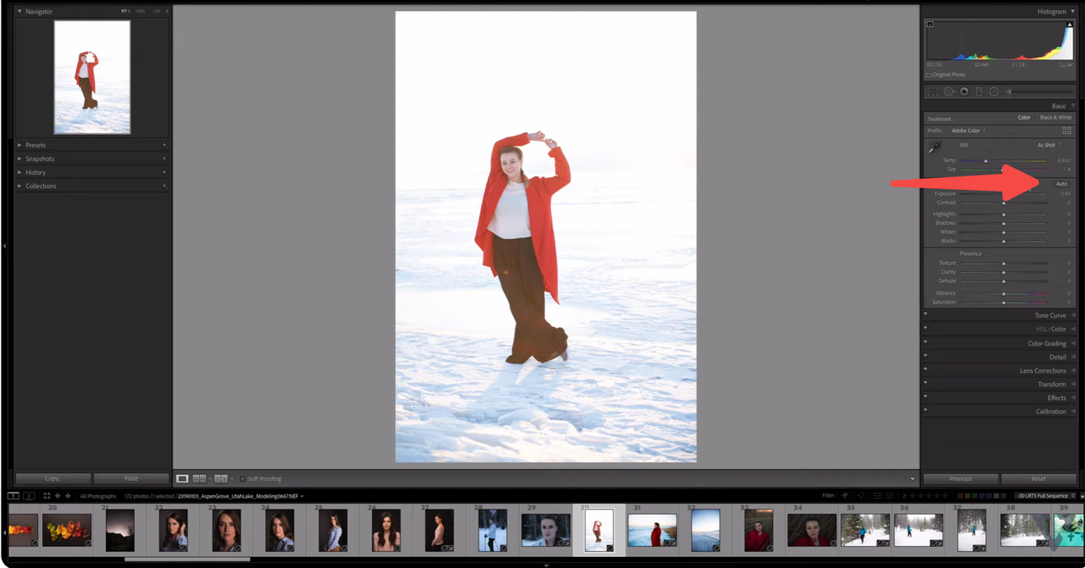Open second window display button 2
Image resolution: width=1085 pixels, height=568 pixels.
click(29, 496)
